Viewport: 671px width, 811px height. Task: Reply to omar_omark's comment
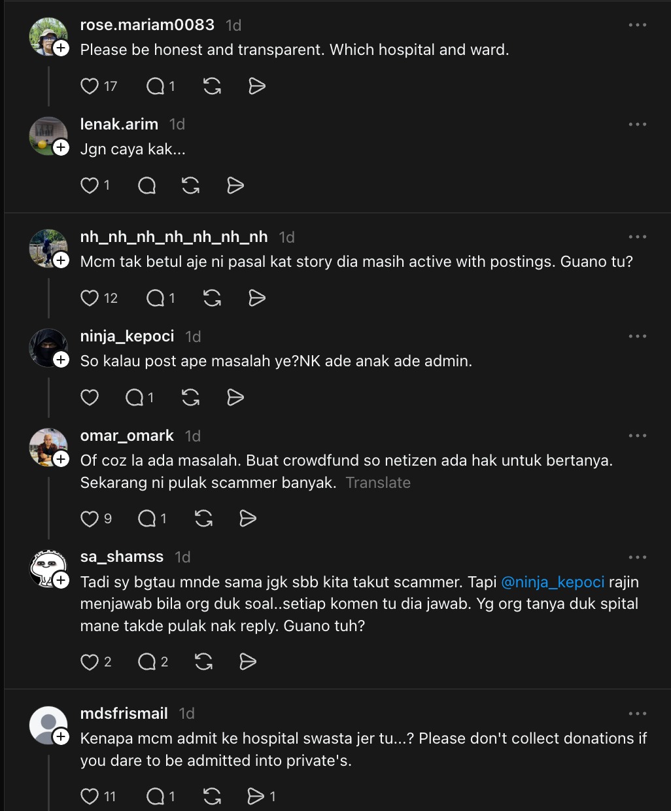147,519
